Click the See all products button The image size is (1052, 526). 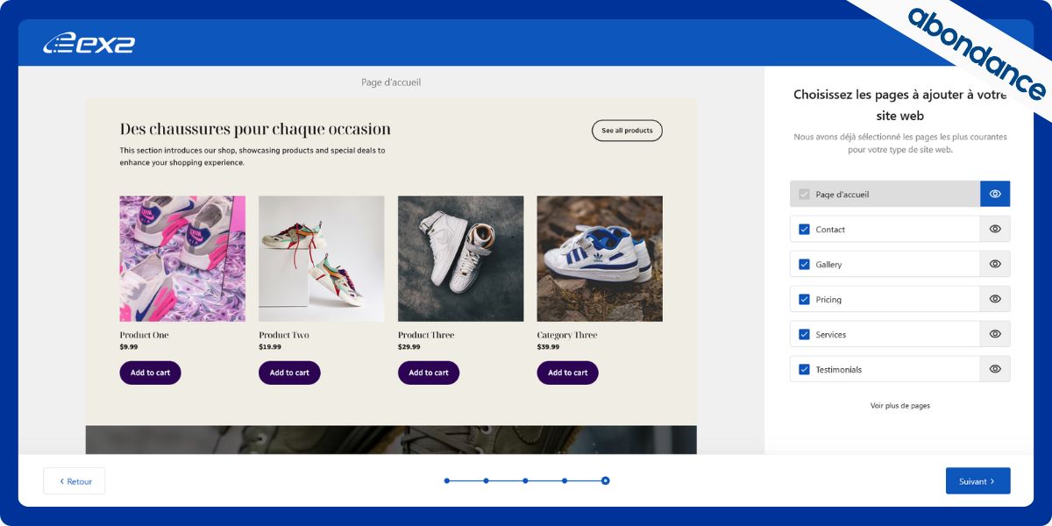(627, 131)
